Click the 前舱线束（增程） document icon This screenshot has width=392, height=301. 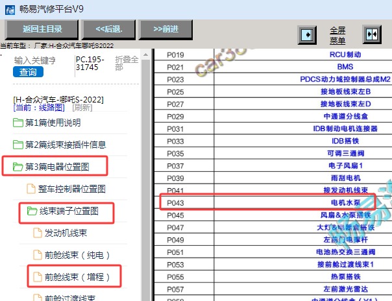click(38, 277)
